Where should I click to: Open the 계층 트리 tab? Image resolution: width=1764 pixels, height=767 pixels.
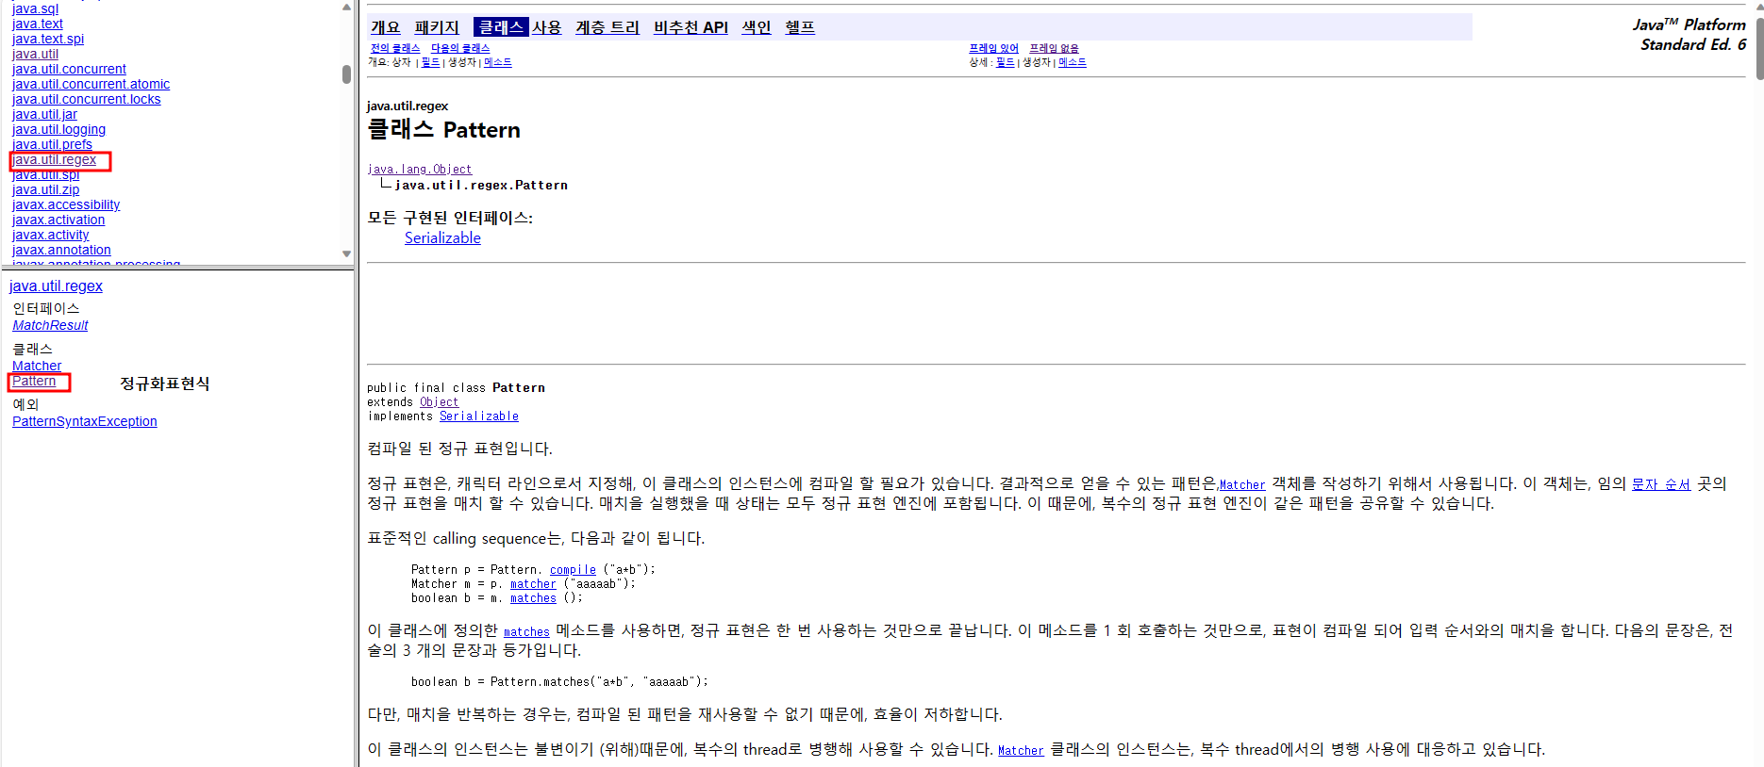coord(607,27)
